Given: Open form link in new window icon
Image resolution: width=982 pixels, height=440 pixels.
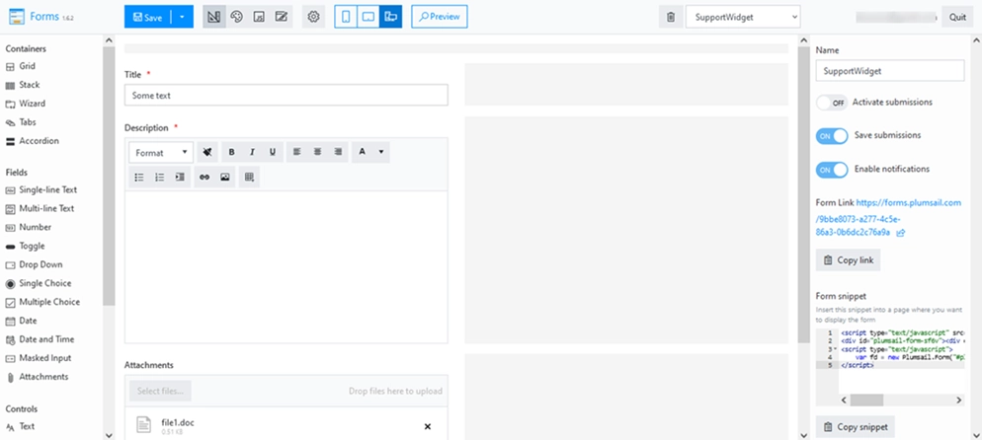Looking at the screenshot, I should pos(901,233).
